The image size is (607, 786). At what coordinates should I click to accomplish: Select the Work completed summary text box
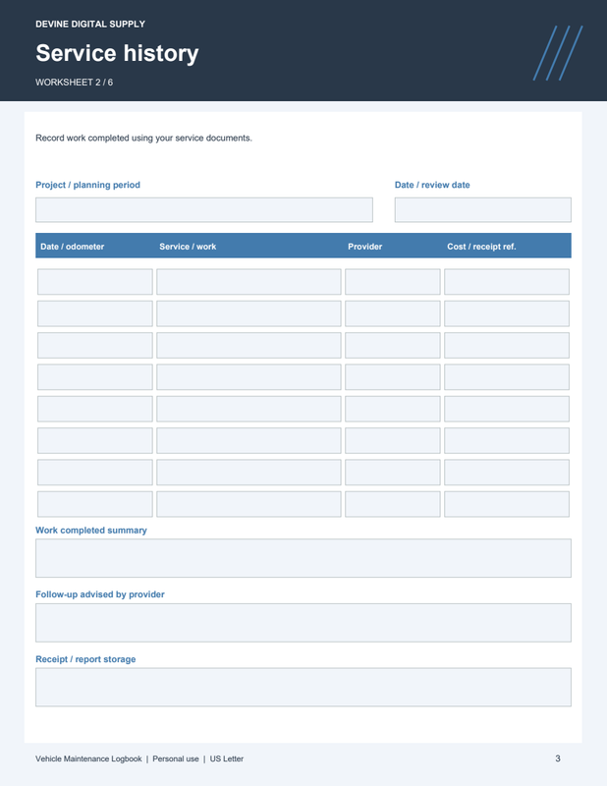click(303, 558)
